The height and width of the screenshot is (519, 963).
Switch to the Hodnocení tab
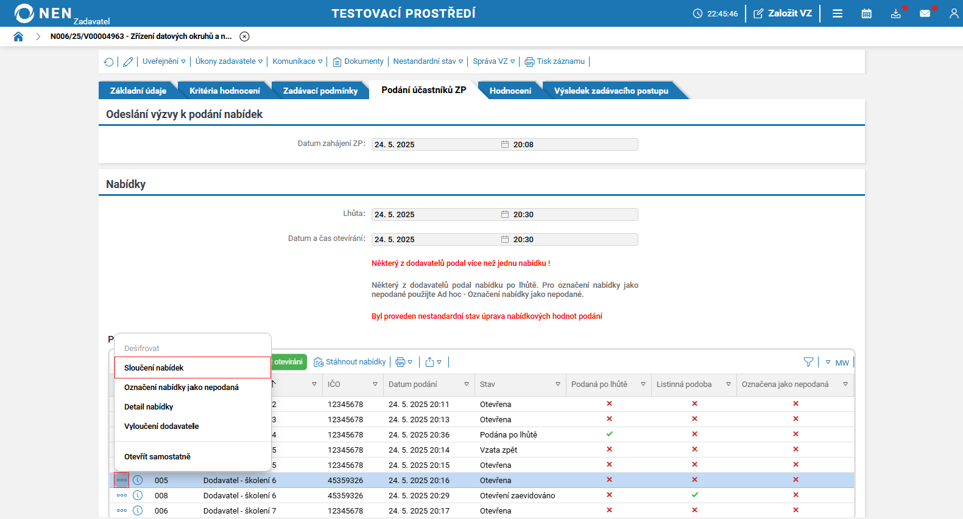(x=510, y=91)
